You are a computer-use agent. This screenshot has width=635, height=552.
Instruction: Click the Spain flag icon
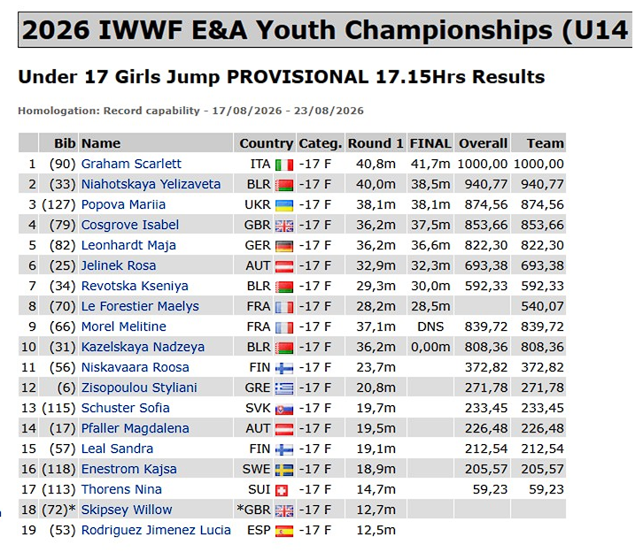(284, 531)
